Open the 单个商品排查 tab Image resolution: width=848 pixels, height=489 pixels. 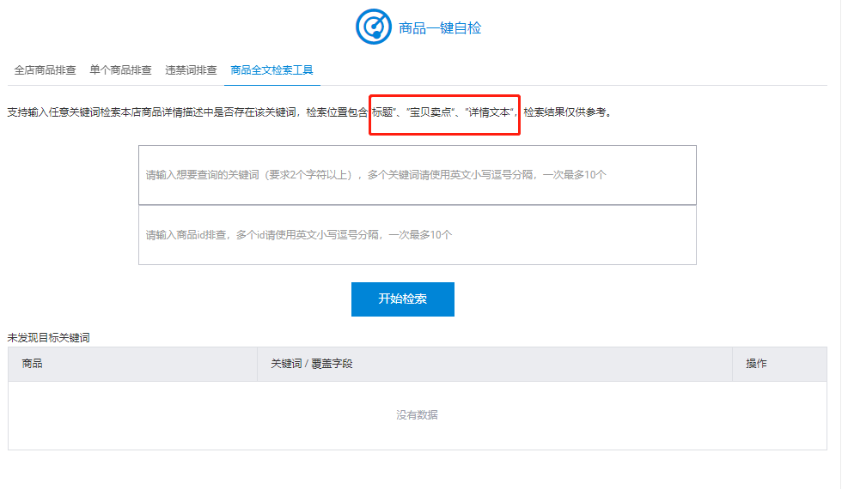click(120, 70)
